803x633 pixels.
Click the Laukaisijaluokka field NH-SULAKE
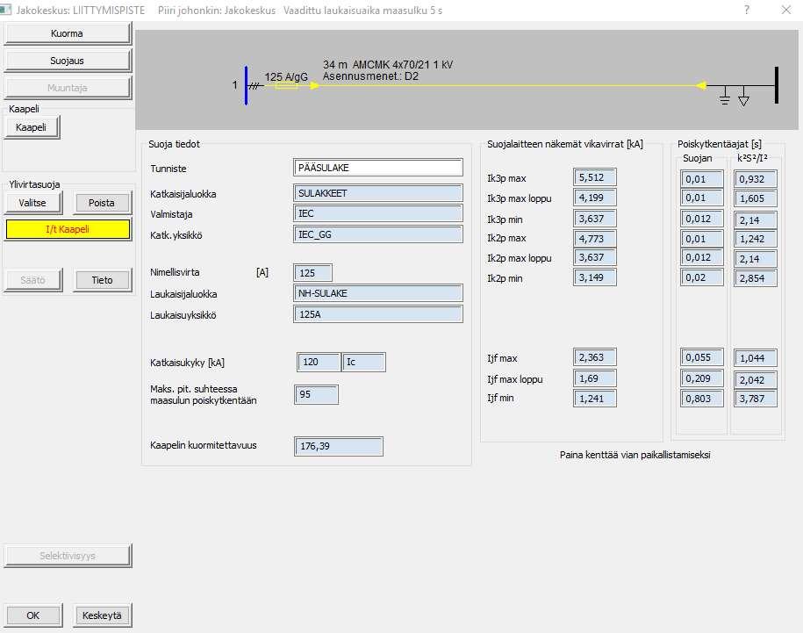(x=378, y=293)
